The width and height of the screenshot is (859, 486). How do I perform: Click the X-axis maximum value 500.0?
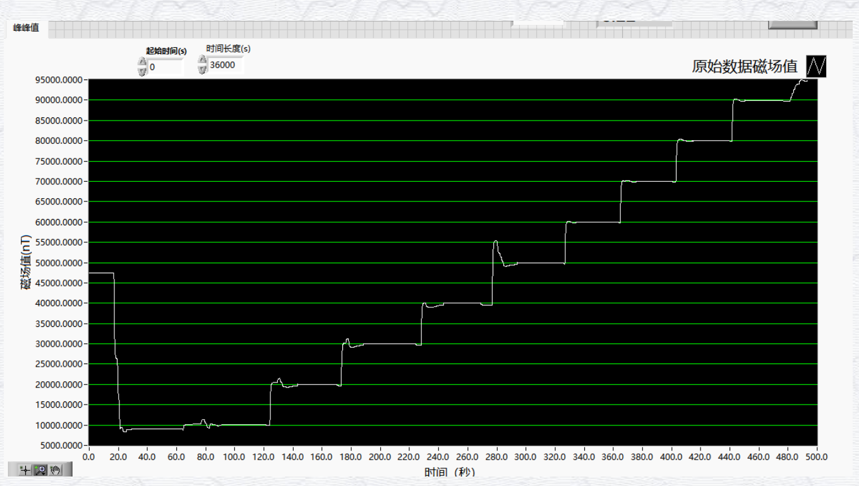817,456
